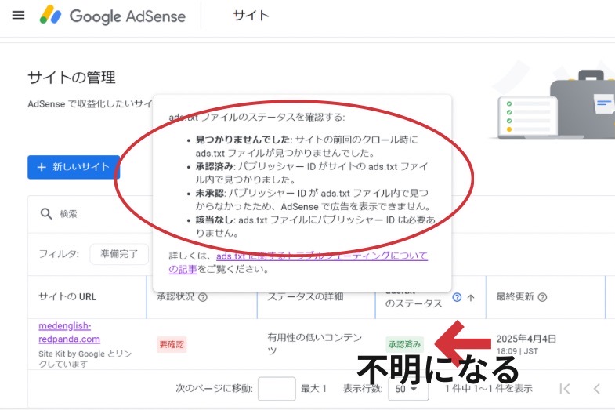The width and height of the screenshot is (615, 410).
Task: Select the 準備完了 filter chip
Action: [x=119, y=254]
